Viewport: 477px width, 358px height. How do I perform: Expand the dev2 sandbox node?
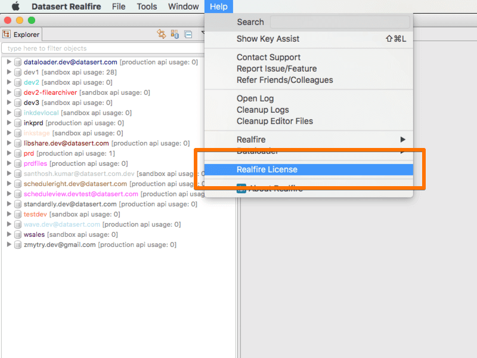9,82
